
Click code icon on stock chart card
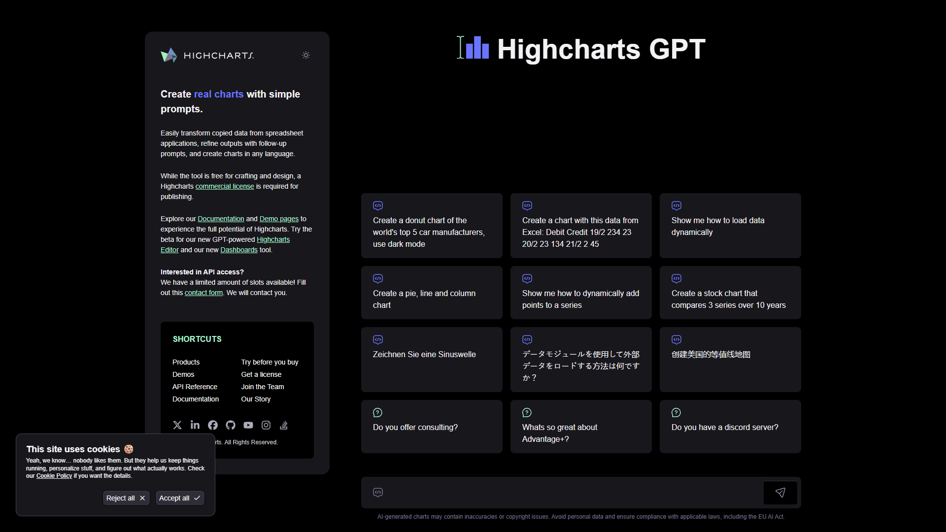(676, 278)
